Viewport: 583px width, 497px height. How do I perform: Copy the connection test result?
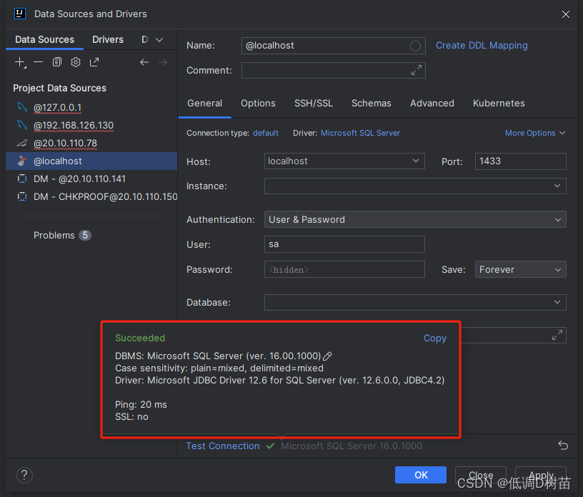tap(434, 338)
